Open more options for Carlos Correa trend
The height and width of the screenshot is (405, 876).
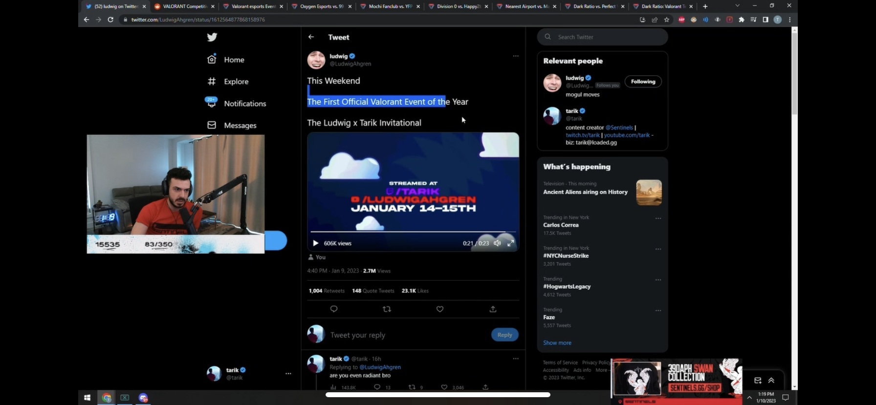pyautogui.click(x=658, y=218)
